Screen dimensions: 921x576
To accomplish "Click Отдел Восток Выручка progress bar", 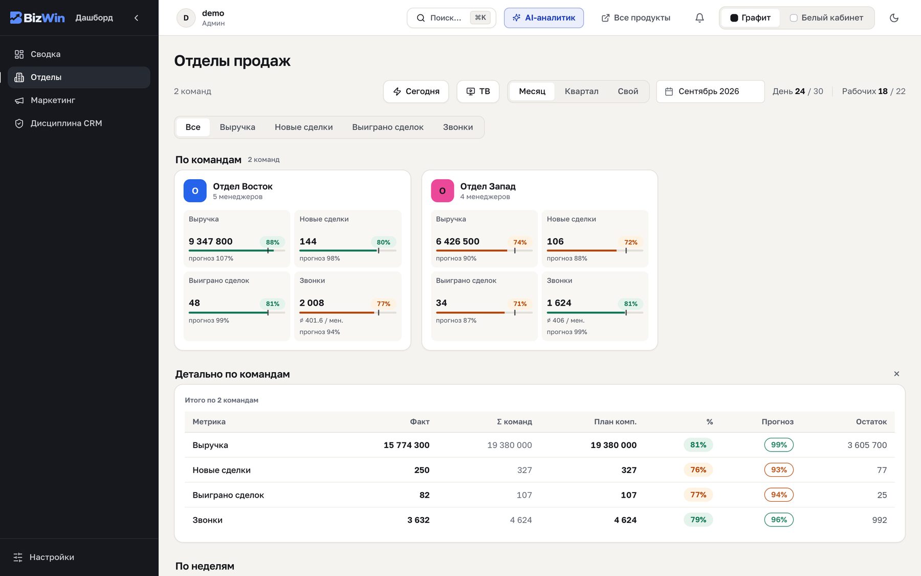I will pyautogui.click(x=236, y=251).
